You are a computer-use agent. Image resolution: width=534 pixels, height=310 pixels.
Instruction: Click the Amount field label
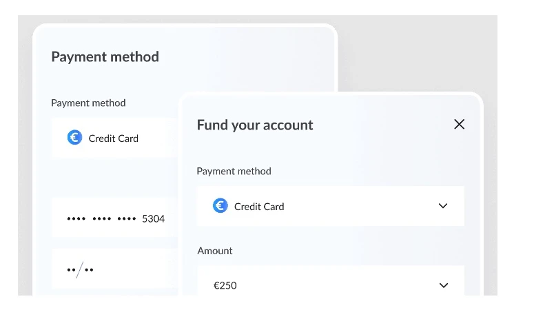tap(215, 251)
